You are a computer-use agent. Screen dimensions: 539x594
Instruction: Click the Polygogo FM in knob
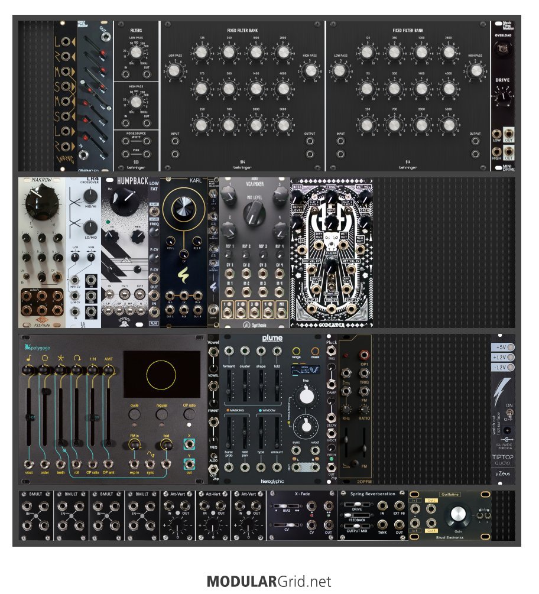pyautogui.click(x=135, y=444)
